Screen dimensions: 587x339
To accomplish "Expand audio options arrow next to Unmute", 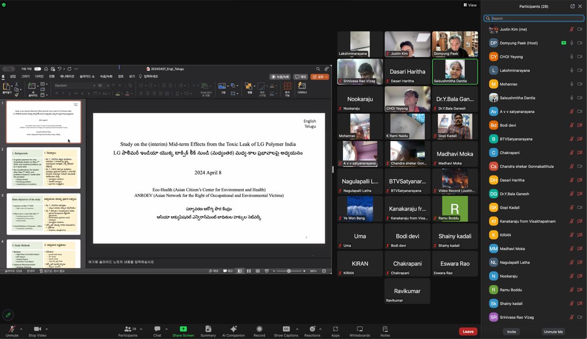I will 21,329.
